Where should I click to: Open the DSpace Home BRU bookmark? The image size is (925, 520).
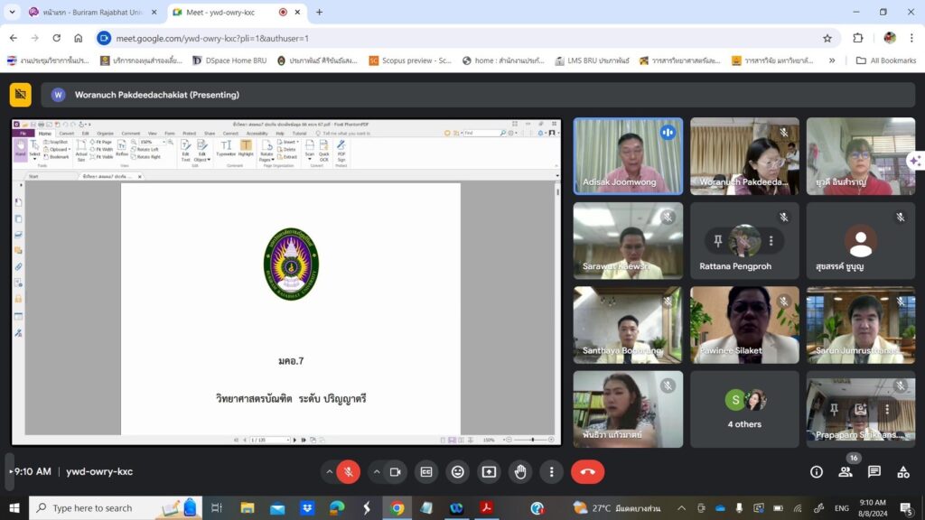click(x=229, y=60)
